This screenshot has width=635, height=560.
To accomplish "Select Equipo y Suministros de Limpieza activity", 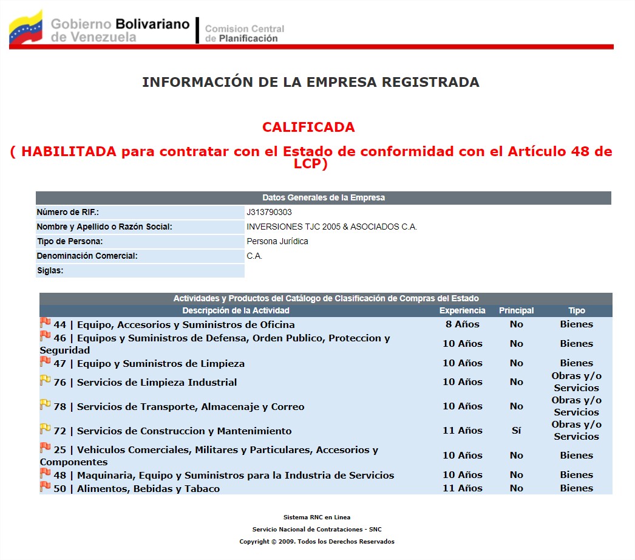I will coord(149,363).
